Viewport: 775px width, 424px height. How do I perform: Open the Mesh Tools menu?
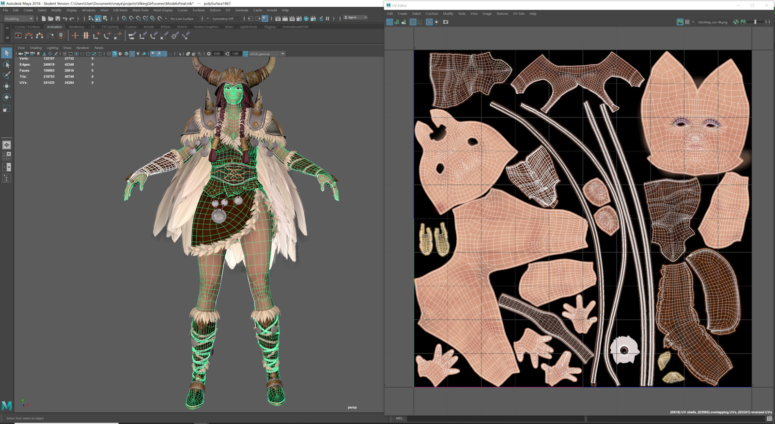pos(140,10)
